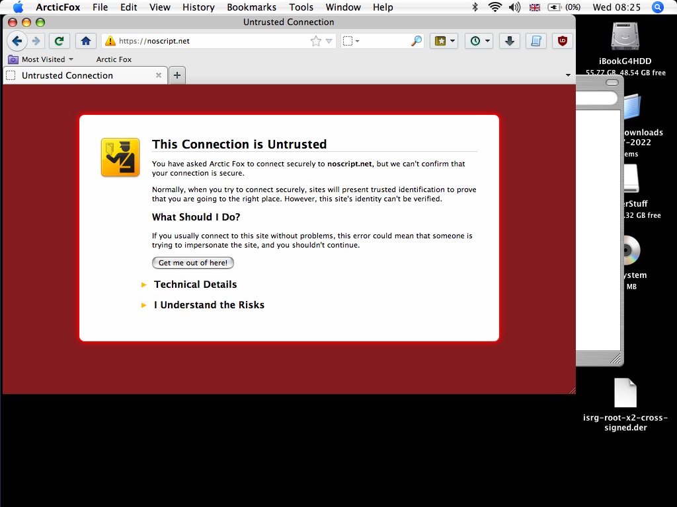Open Spotlight search icon

click(657, 7)
